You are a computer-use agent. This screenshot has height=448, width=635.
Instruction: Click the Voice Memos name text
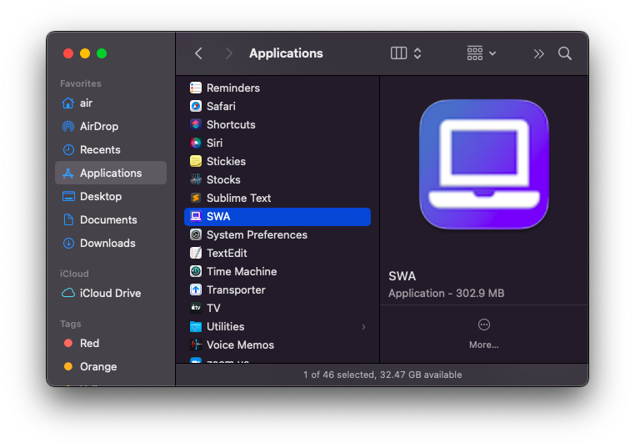point(240,345)
